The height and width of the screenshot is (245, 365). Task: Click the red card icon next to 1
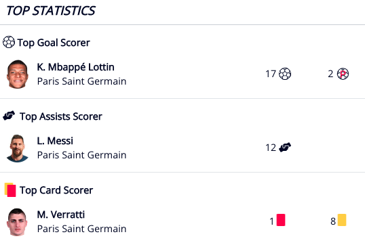(x=281, y=220)
